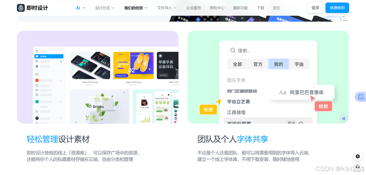Open 定价 in the navigation bar

(x=277, y=8)
